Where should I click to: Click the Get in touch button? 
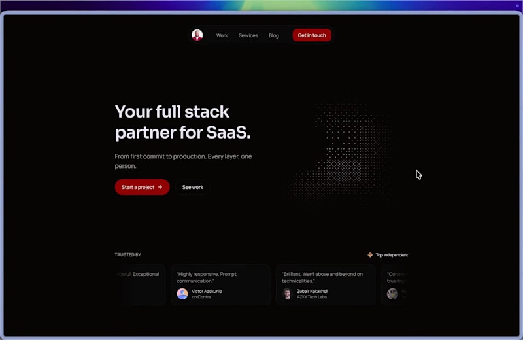(x=312, y=35)
